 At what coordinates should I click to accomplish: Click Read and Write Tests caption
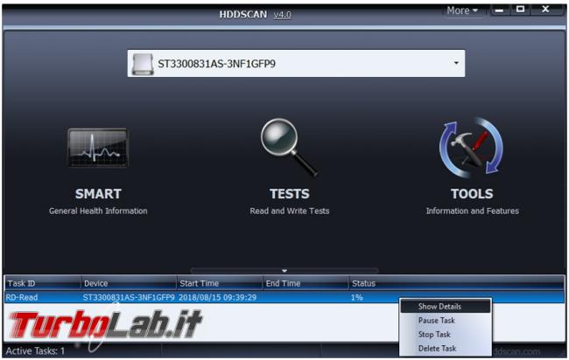coord(289,211)
